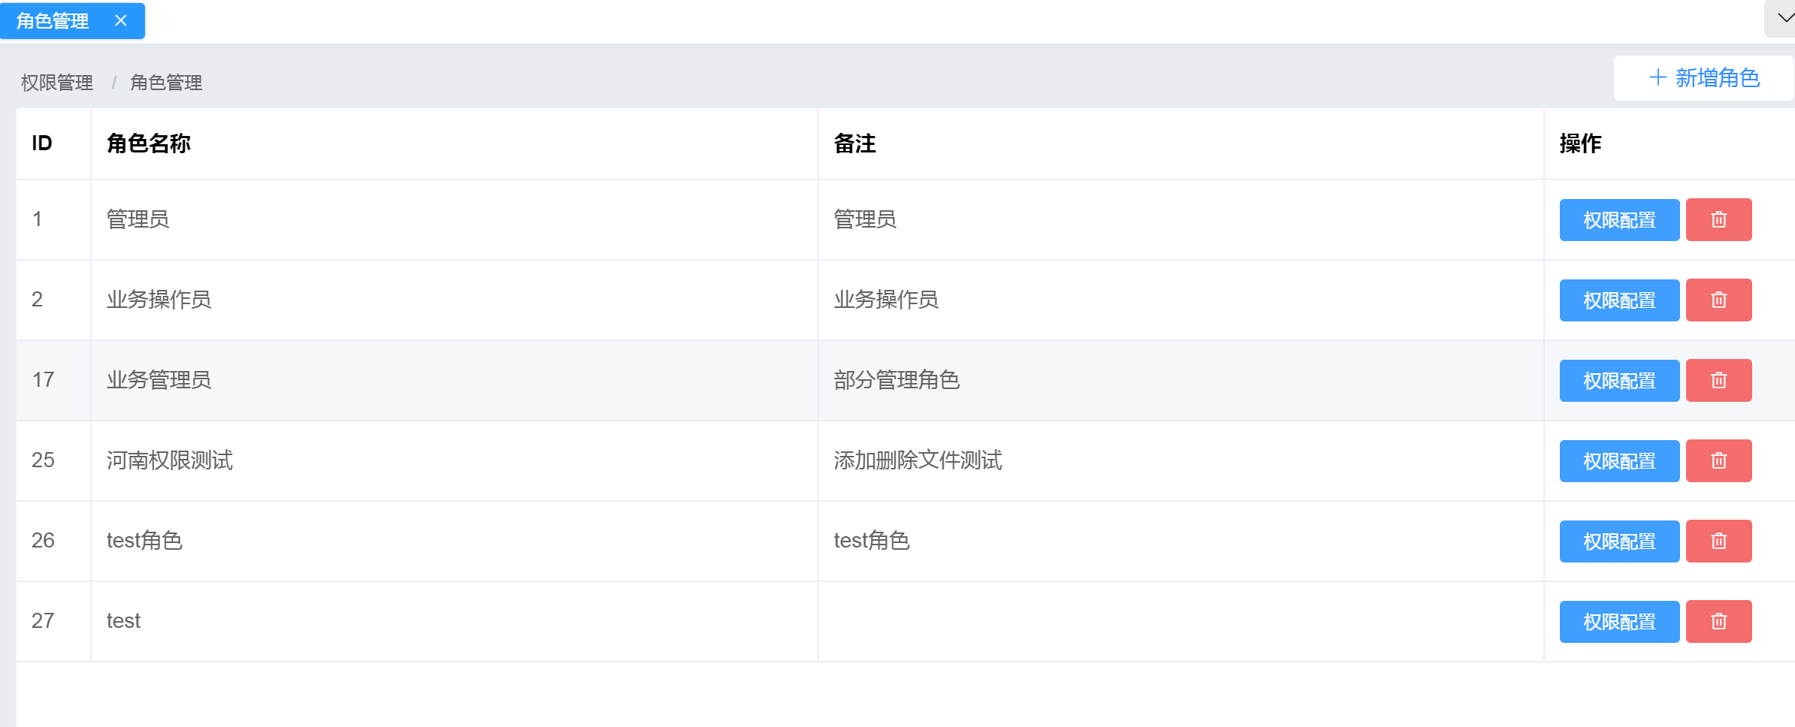Open 权限配置 for the 管理员 role
1795x727 pixels.
1619,219
